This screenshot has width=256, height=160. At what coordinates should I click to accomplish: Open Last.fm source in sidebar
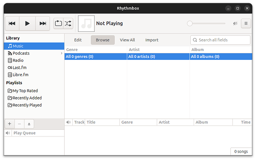[x=19, y=68]
